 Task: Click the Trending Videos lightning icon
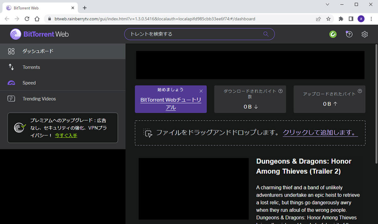tap(11, 99)
